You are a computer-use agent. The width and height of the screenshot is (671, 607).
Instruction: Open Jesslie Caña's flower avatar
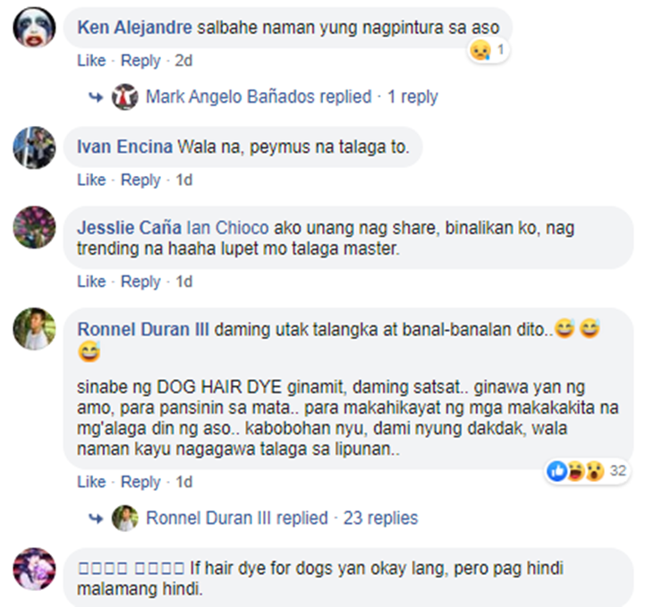[34, 227]
